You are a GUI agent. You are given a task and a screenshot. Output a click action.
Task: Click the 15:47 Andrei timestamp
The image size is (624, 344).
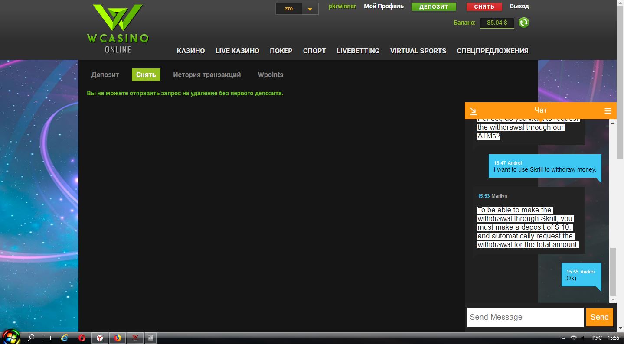pyautogui.click(x=508, y=163)
